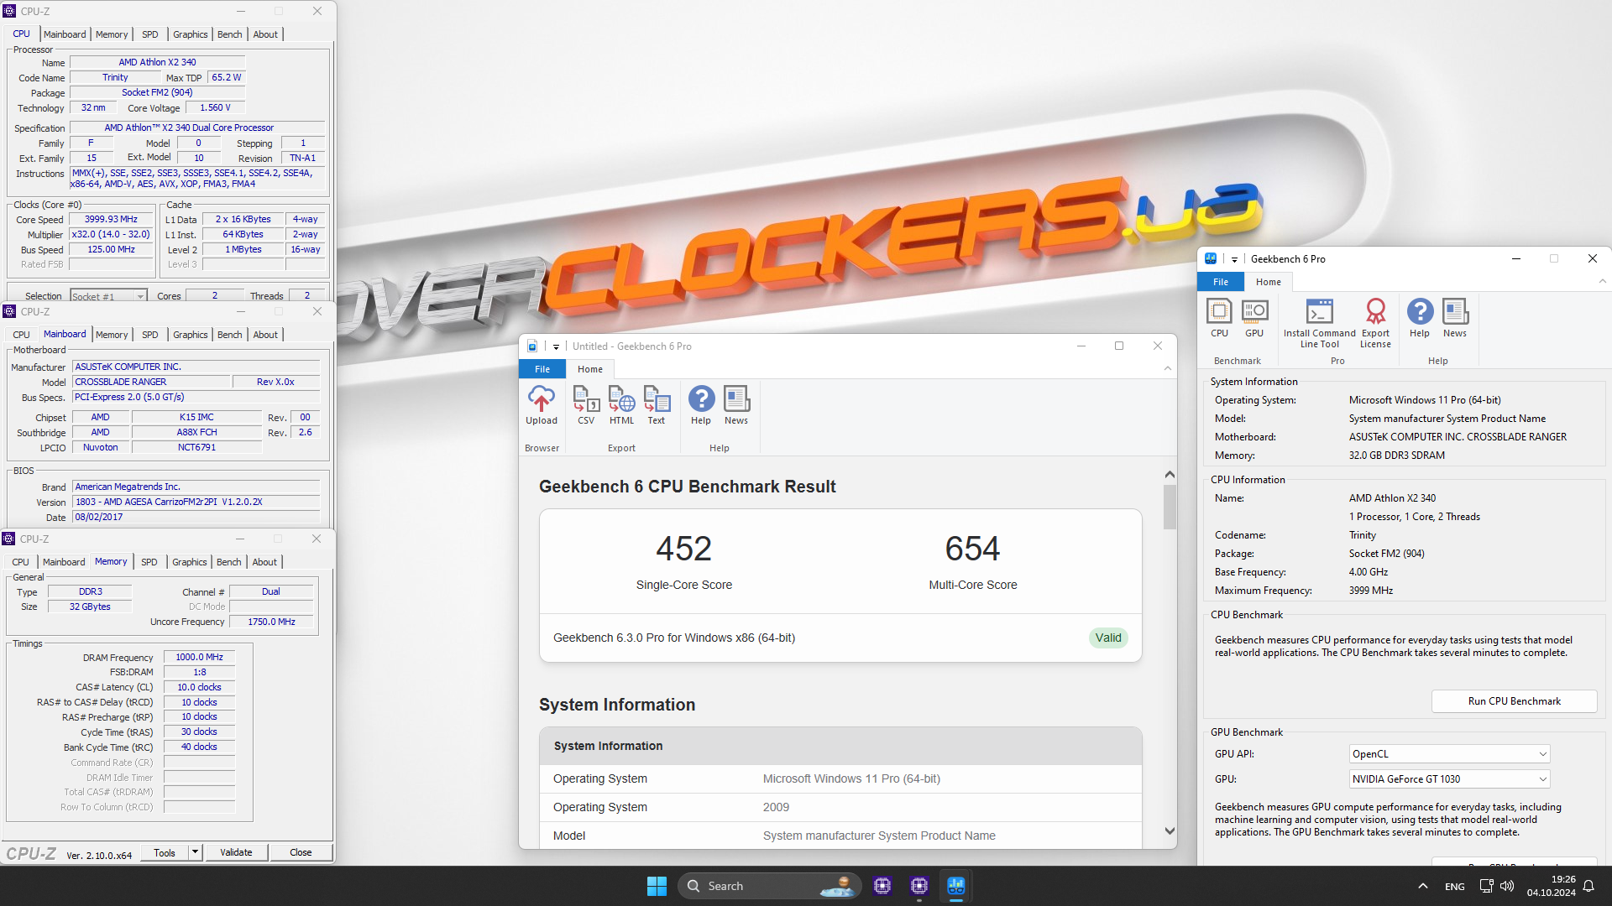The width and height of the screenshot is (1612, 906).
Task: Click Upload icon in Geekbench result window
Action: click(x=542, y=406)
